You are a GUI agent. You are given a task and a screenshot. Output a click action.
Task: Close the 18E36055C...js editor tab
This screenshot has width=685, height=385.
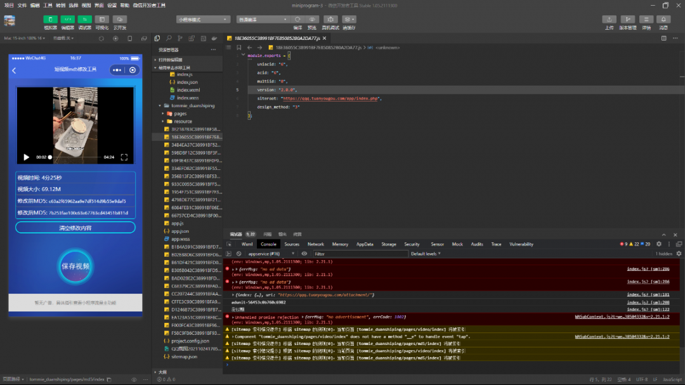pyautogui.click(x=325, y=38)
